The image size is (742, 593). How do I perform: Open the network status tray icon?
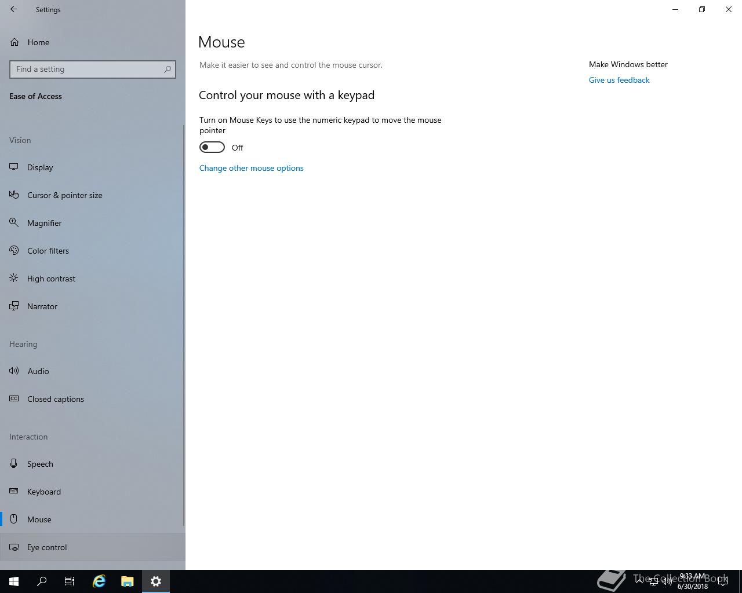(653, 581)
